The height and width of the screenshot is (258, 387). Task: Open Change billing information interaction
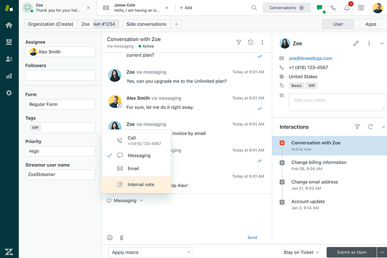[x=329, y=165]
